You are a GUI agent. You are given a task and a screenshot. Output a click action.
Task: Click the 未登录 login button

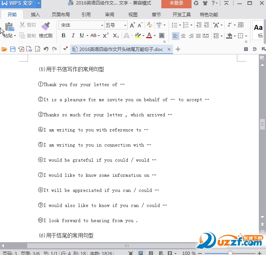point(176,3)
